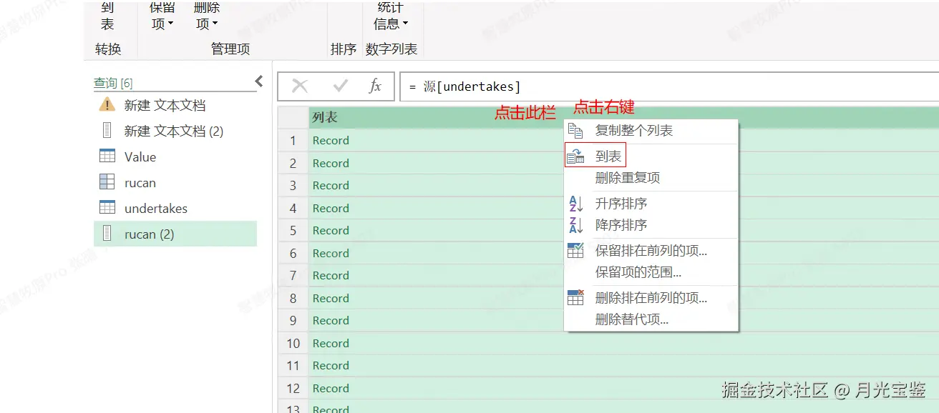Viewport: 939px width, 413px height.
Task: Select row number 1 header
Action: (x=293, y=141)
